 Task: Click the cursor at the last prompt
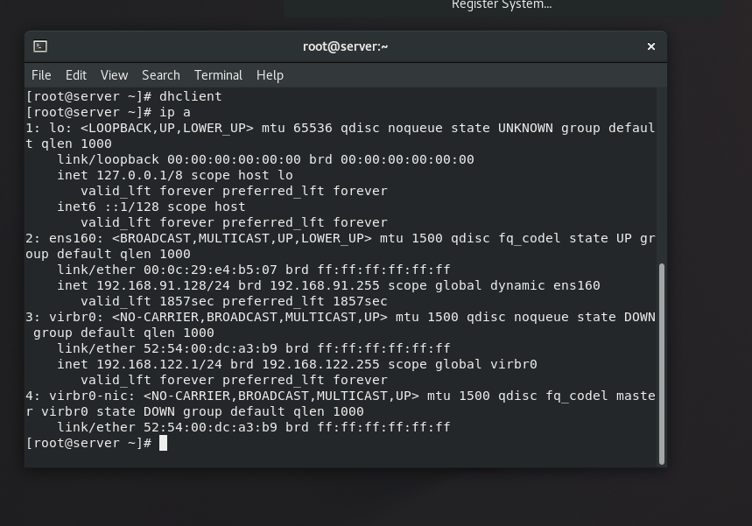pos(163,443)
